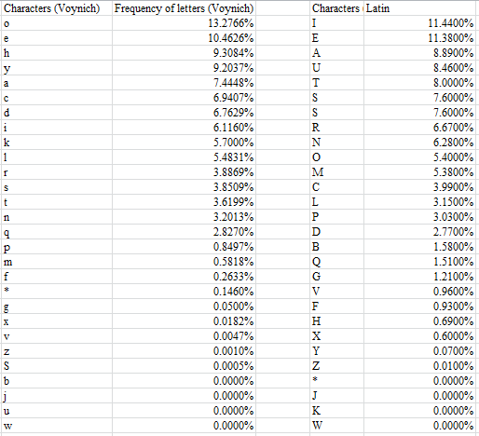The height and width of the screenshot is (436, 479).
Task: Select the cell showing 13.2766%
Action: (x=184, y=23)
